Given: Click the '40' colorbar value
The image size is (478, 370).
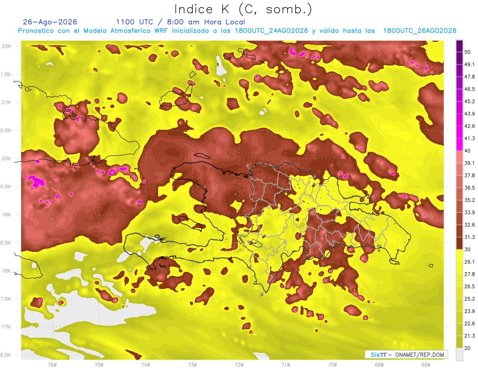Looking at the screenshot, I should coord(468,151).
